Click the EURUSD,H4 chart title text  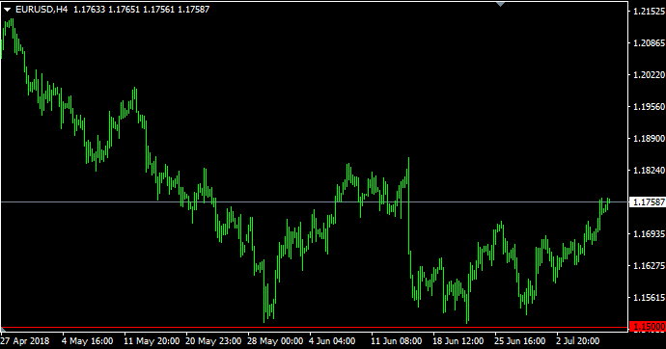42,10
